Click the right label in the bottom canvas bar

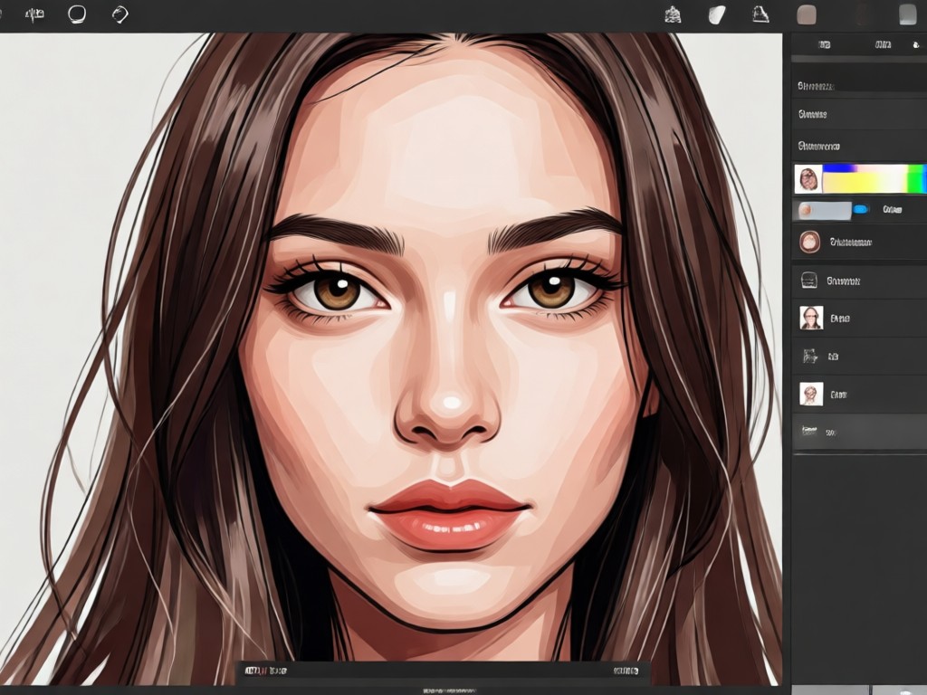626,671
